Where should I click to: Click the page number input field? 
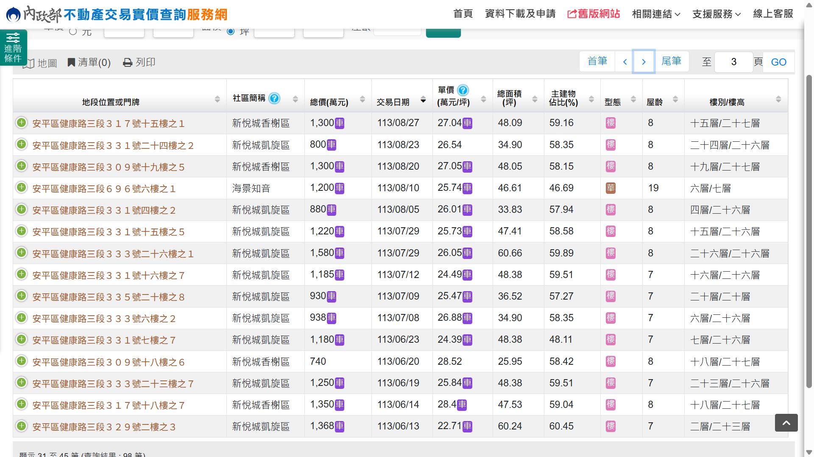tap(733, 62)
